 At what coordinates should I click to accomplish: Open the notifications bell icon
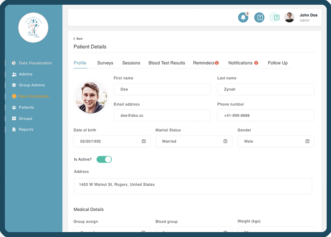pyautogui.click(x=243, y=17)
